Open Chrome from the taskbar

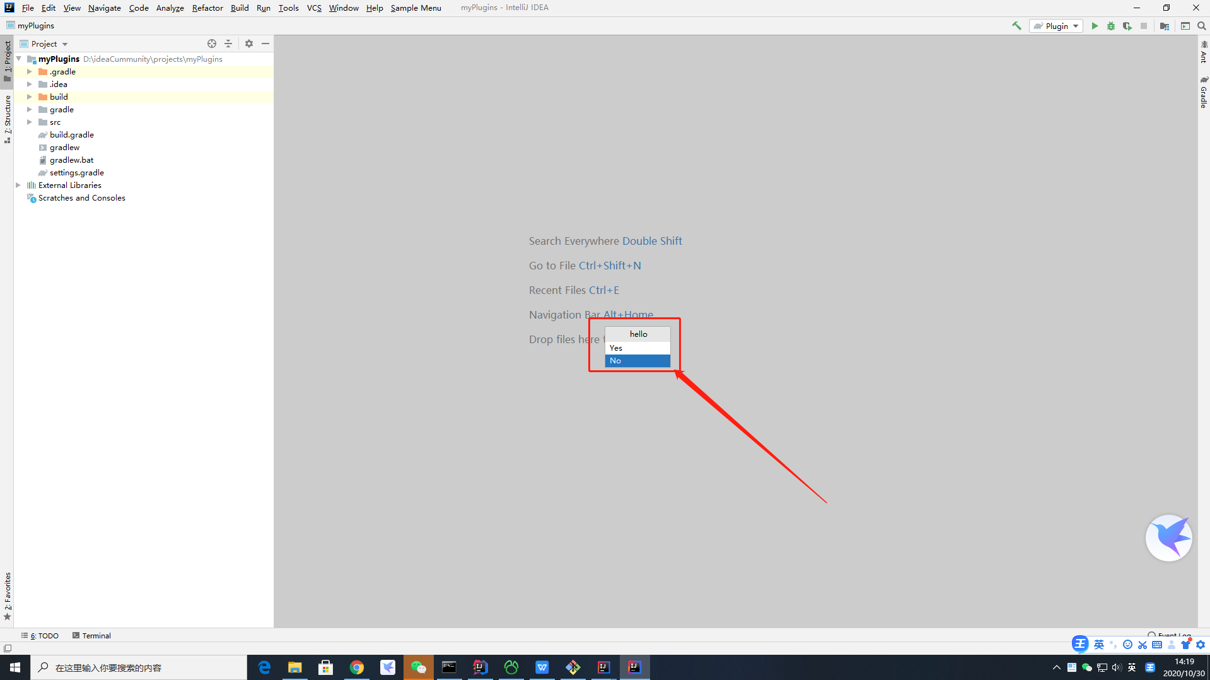point(357,667)
